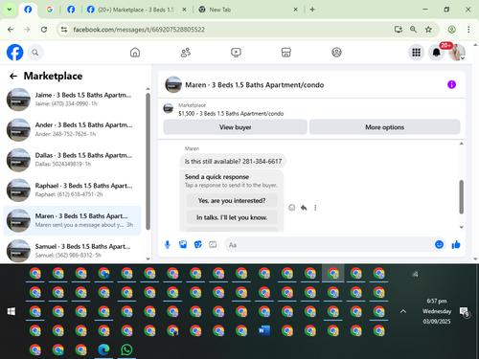Image resolution: width=479 pixels, height=359 pixels.
Task: Send quick response 'In talks. I'll let you know.'
Action: point(232,217)
